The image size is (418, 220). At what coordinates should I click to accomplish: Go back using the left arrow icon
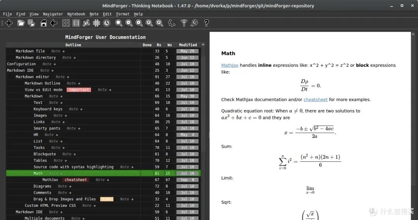[x=54, y=23]
